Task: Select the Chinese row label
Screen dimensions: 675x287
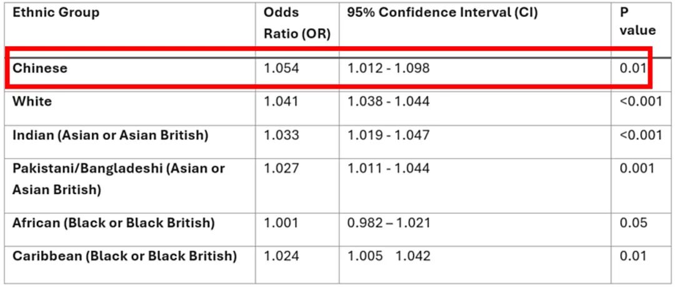Action: (x=39, y=68)
